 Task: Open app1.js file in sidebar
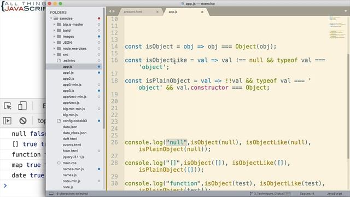pos(68,73)
